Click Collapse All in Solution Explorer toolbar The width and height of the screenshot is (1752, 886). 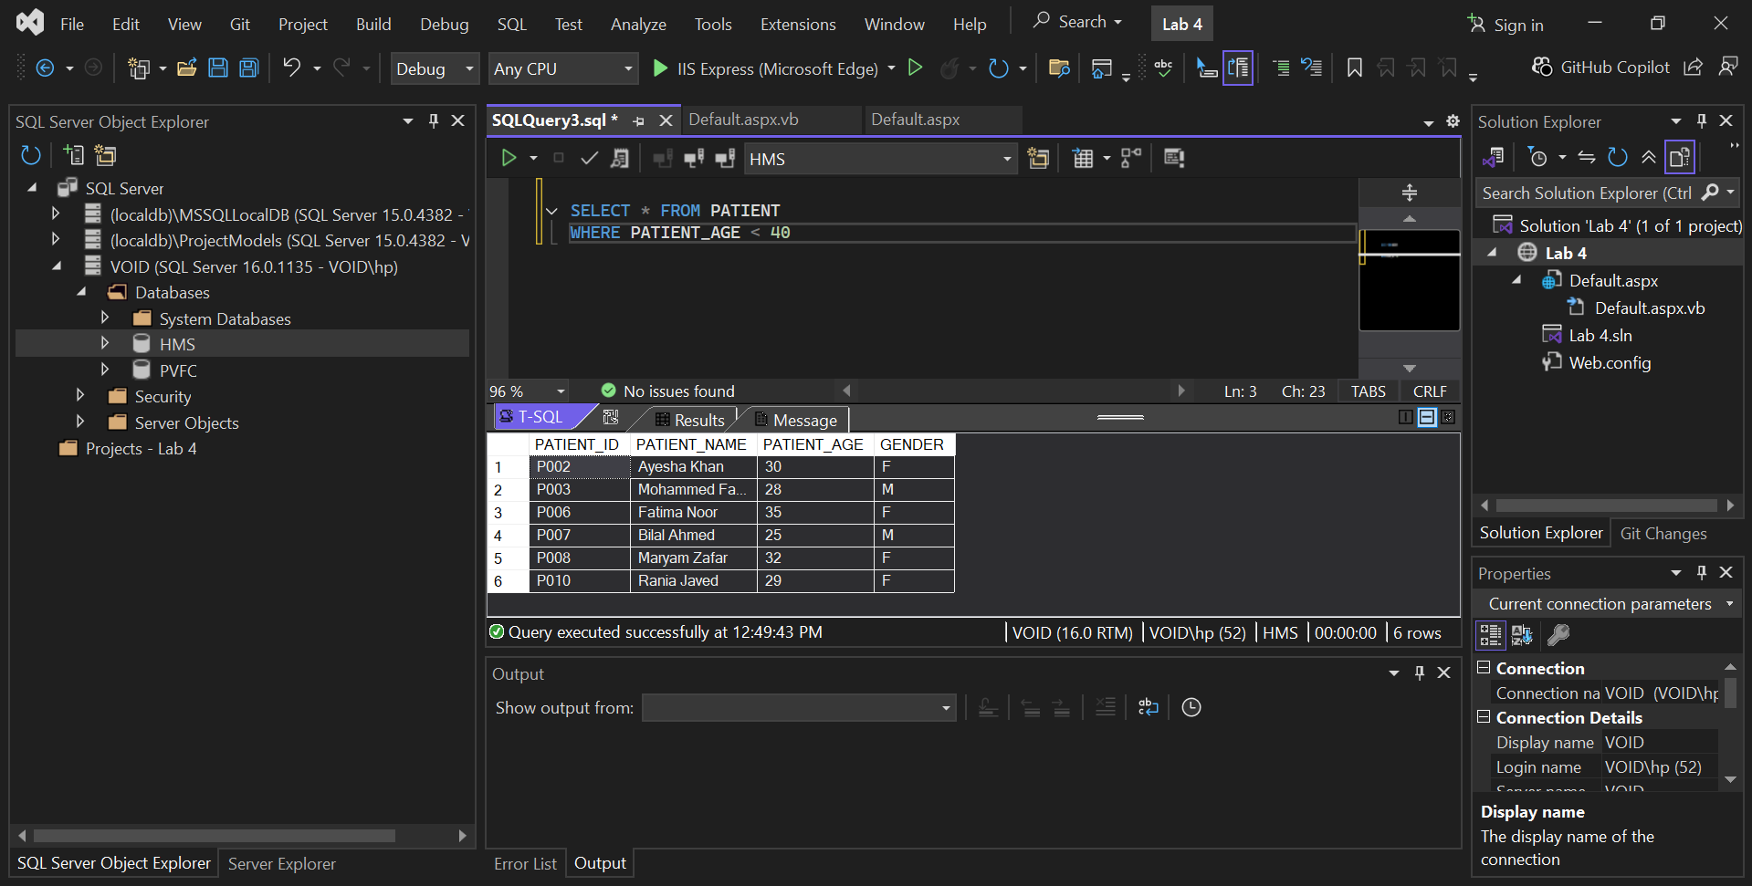pyautogui.click(x=1649, y=158)
